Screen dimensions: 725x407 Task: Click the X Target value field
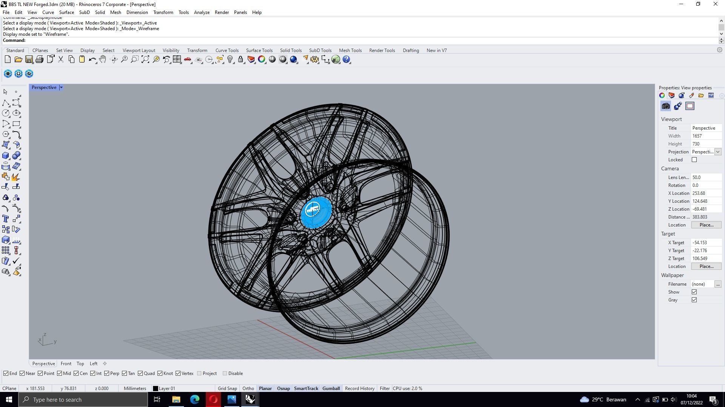tap(706, 243)
